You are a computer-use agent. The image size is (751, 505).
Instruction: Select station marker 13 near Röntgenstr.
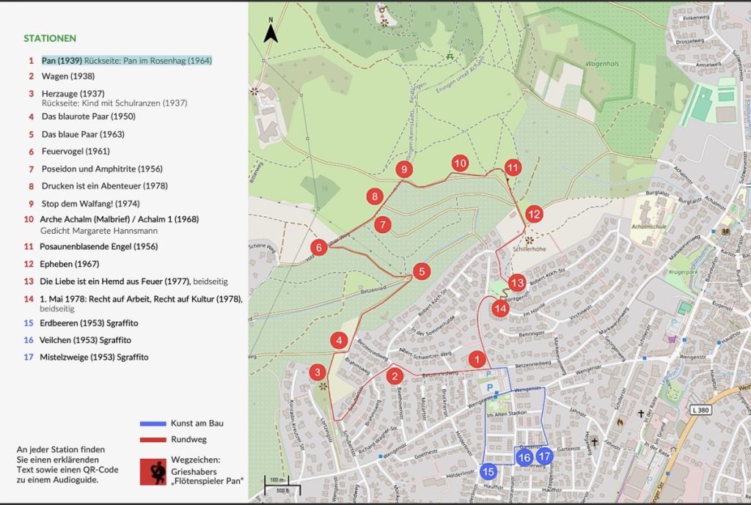[517, 283]
